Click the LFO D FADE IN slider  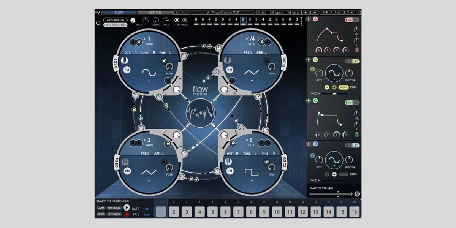[x=334, y=180]
